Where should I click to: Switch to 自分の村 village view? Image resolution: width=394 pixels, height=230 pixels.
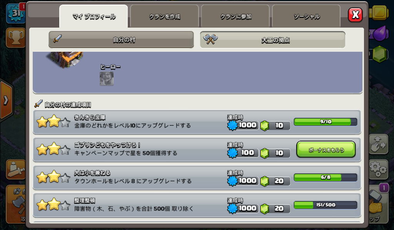tap(121, 39)
